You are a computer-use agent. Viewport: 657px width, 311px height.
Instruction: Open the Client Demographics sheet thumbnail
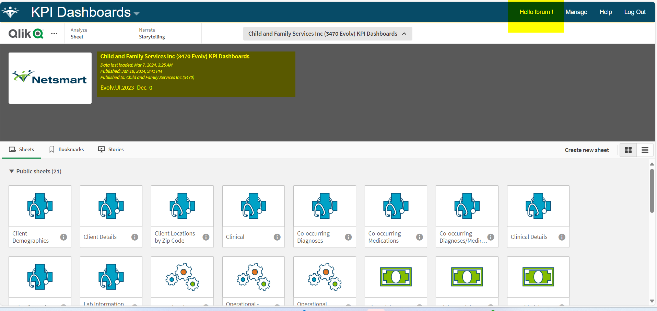tap(40, 206)
